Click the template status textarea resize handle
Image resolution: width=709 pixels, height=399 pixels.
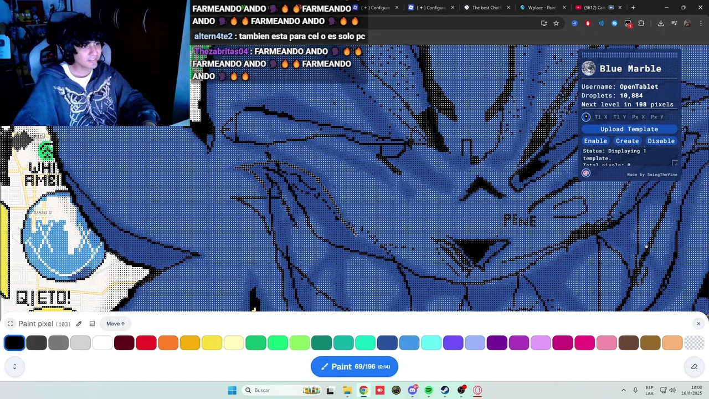[675, 163]
